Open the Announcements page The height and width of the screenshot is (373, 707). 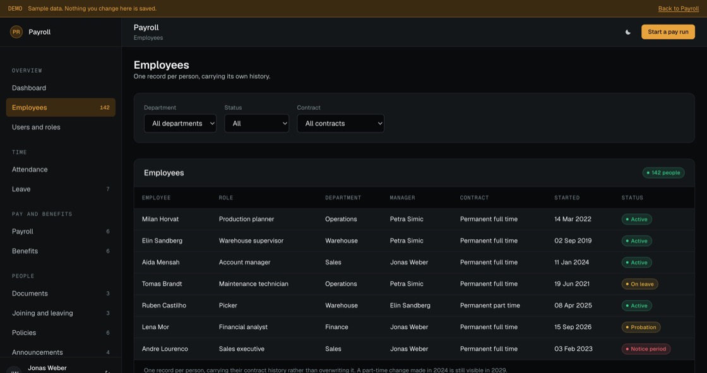(61, 352)
